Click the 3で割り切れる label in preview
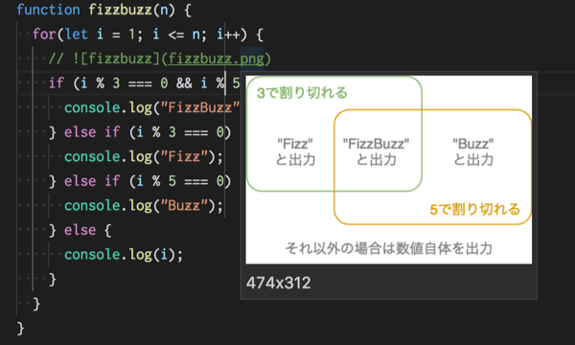 pos(302,92)
